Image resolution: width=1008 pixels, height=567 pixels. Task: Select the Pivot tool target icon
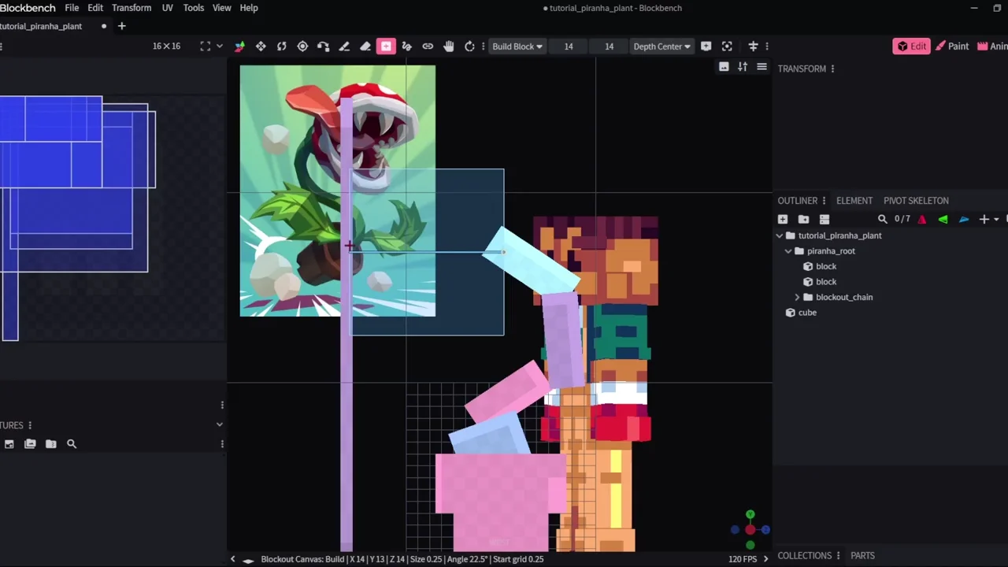coord(302,46)
